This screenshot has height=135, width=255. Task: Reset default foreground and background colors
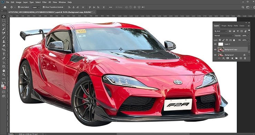(2, 83)
